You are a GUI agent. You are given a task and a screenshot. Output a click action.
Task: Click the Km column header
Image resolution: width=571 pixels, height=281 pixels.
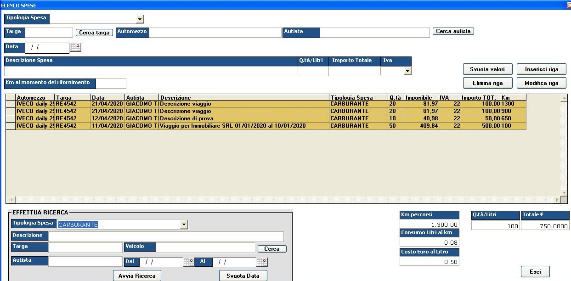(513, 98)
